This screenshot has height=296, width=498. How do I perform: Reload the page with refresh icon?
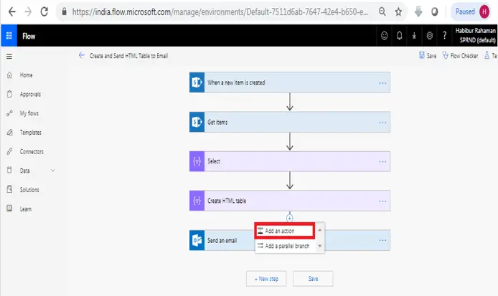[x=44, y=11]
